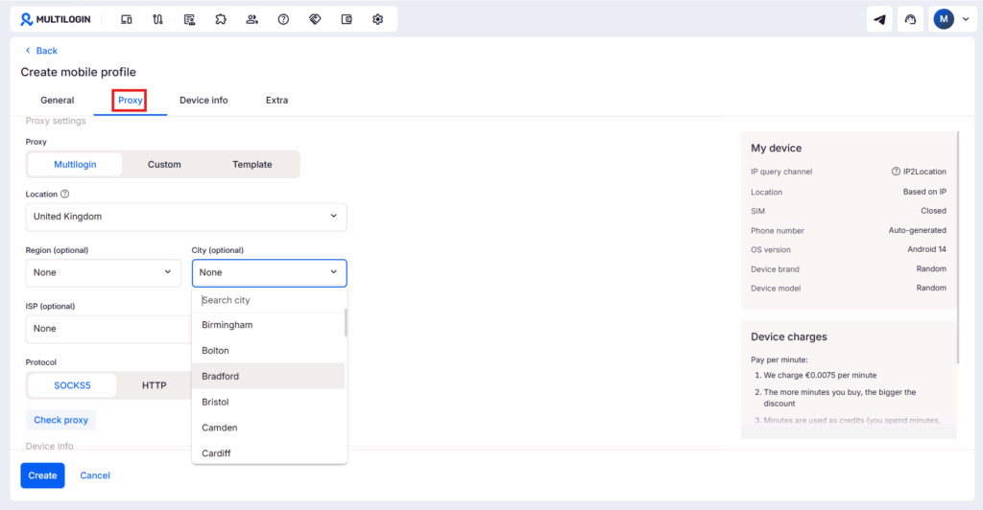Switch to the Proxy tab
The image size is (983, 510).
pyautogui.click(x=131, y=100)
